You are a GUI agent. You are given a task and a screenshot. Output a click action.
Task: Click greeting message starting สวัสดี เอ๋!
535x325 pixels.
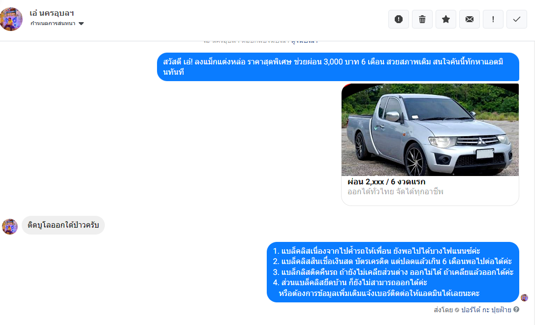point(338,67)
